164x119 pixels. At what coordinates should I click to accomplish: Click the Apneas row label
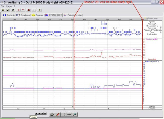[152, 22]
